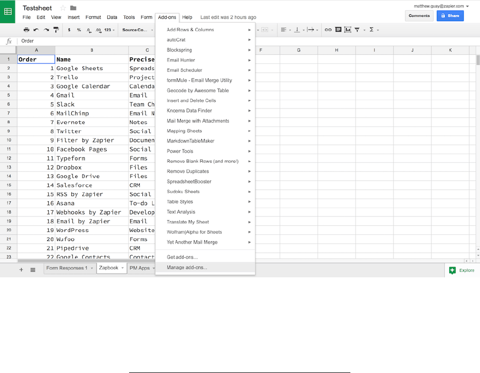Viewport: 480px width, 373px height.
Task: Choose Get add-ons... menu item
Action: (x=205, y=257)
